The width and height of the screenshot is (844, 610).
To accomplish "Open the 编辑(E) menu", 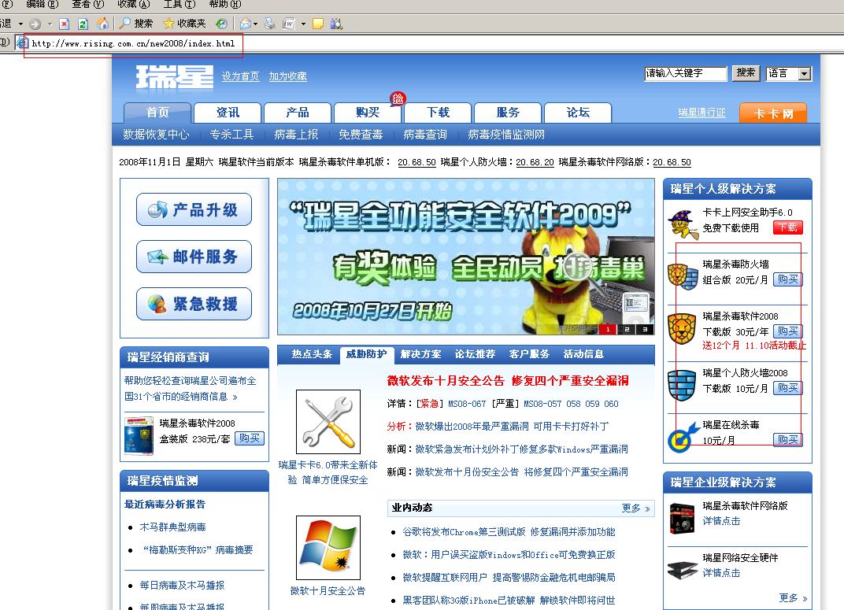I will [x=42, y=4].
